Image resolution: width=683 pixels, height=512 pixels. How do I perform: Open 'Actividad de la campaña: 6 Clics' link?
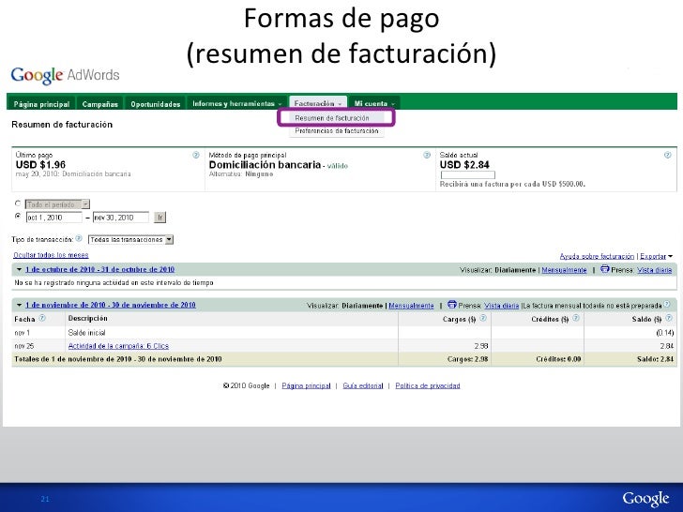point(118,346)
